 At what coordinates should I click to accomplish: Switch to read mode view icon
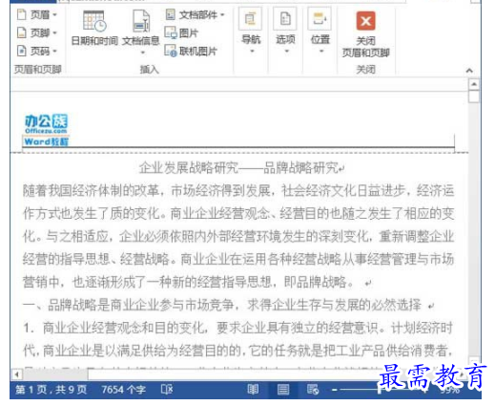(x=253, y=390)
